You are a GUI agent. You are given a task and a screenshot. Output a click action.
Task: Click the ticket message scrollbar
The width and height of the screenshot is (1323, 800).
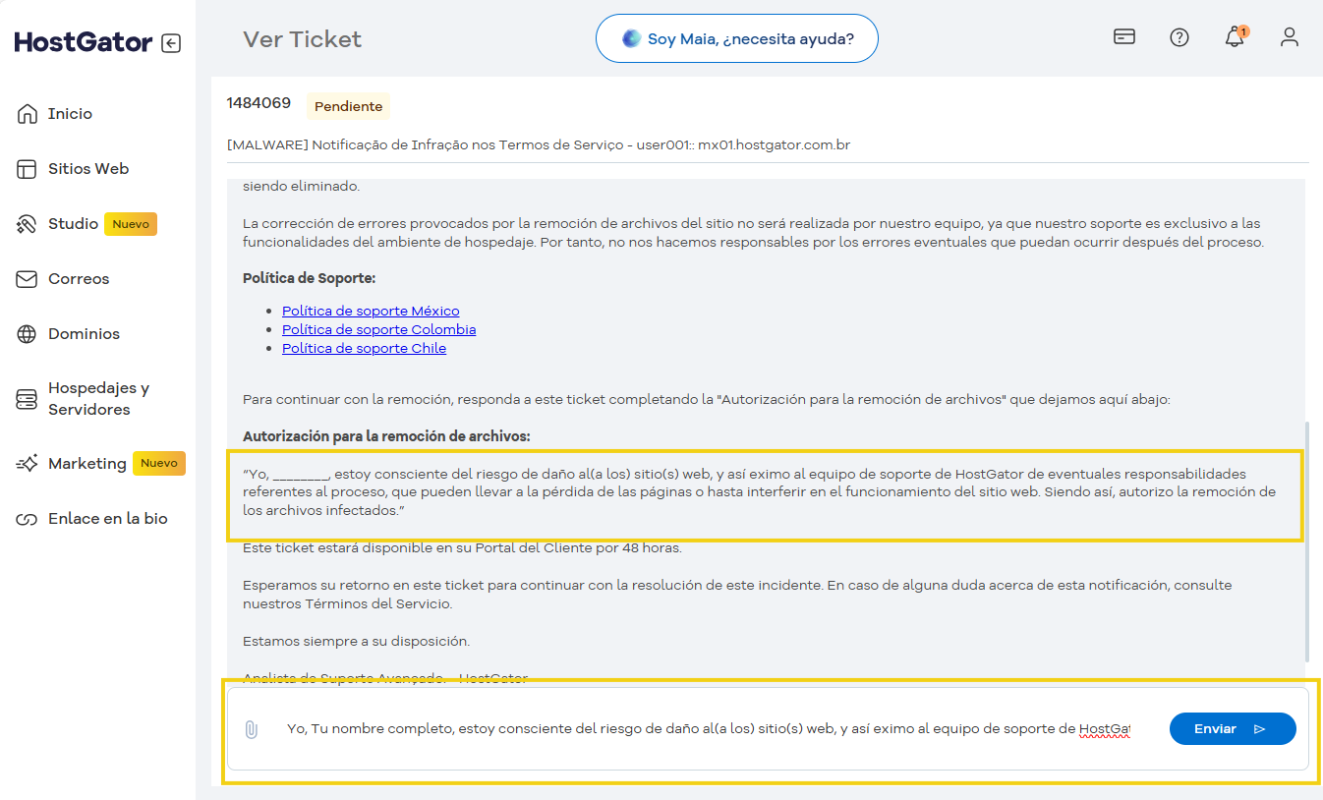pyautogui.click(x=1307, y=541)
